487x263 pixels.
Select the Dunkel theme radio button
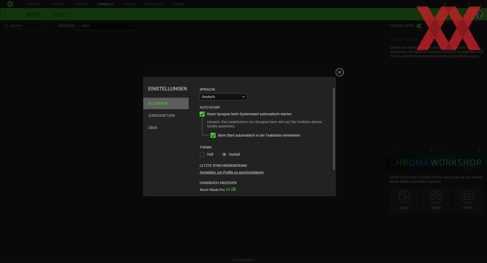pyautogui.click(x=224, y=154)
